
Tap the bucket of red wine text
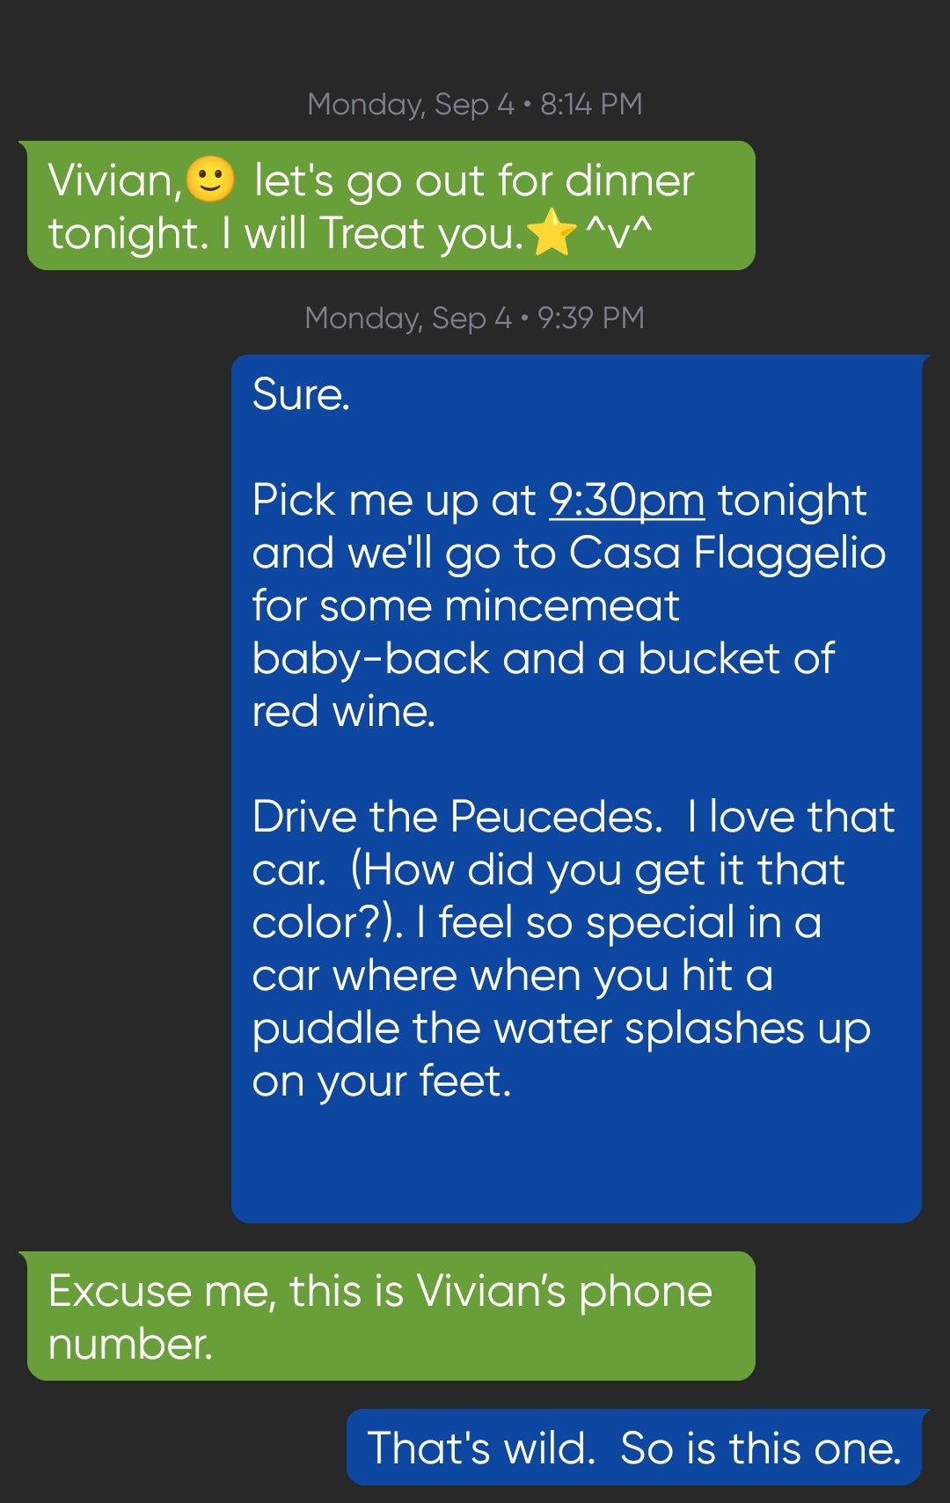pyautogui.click(x=543, y=685)
